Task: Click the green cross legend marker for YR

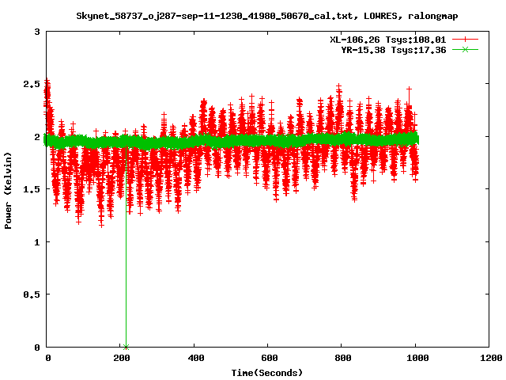Action: click(x=465, y=49)
